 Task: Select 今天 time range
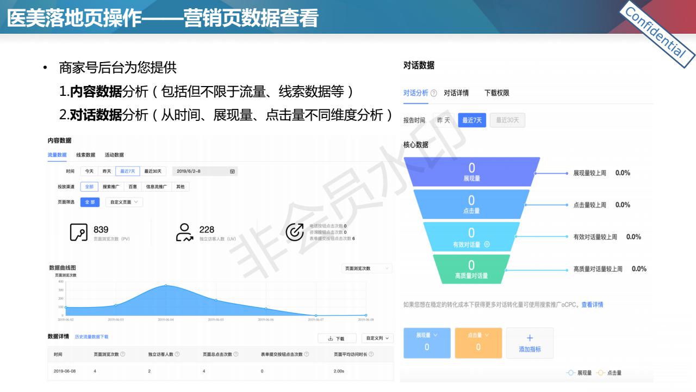point(89,171)
